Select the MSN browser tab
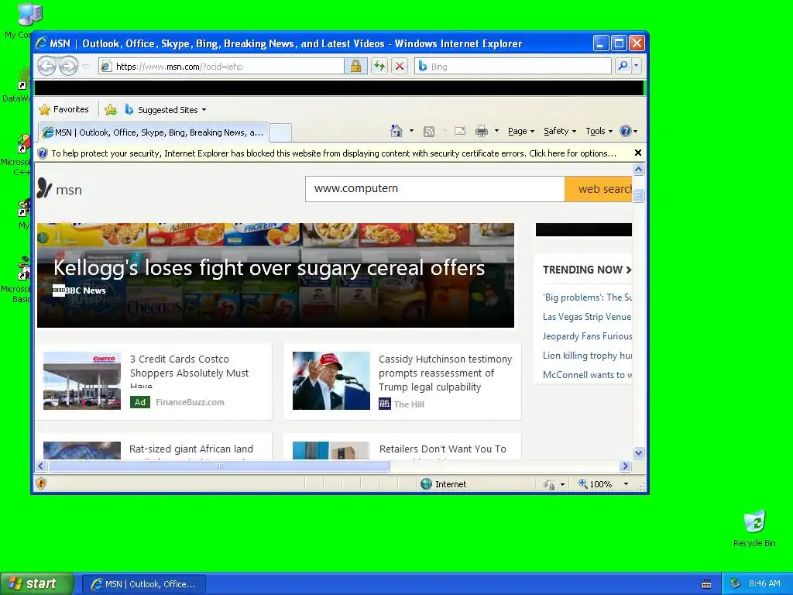Image resolution: width=793 pixels, height=595 pixels. (x=153, y=132)
